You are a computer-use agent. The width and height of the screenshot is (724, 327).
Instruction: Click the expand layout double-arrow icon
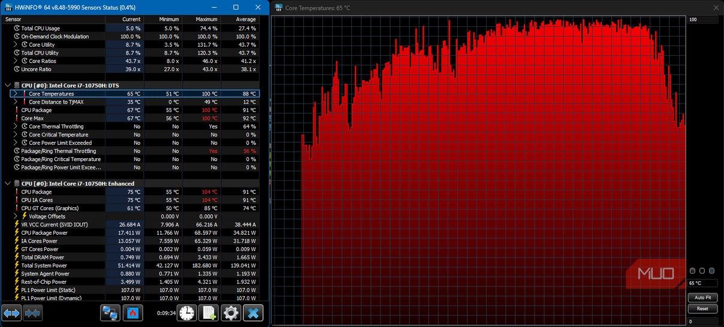pos(12,313)
